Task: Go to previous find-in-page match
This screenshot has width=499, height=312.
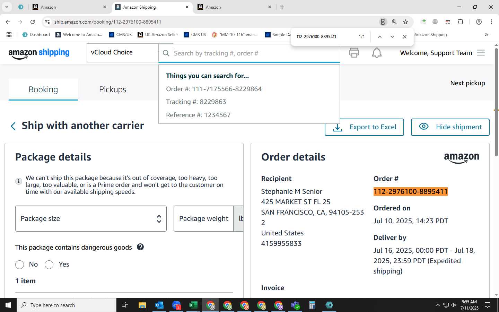Action: point(379,36)
